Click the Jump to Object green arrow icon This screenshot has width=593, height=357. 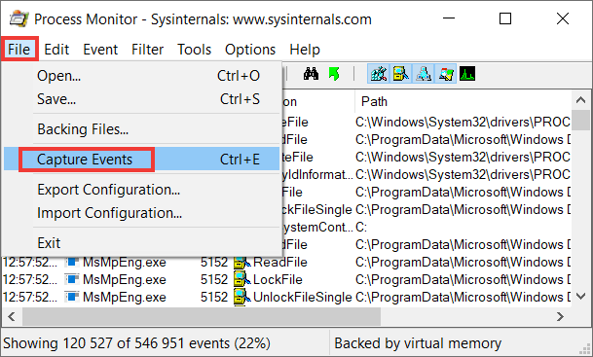tap(334, 74)
